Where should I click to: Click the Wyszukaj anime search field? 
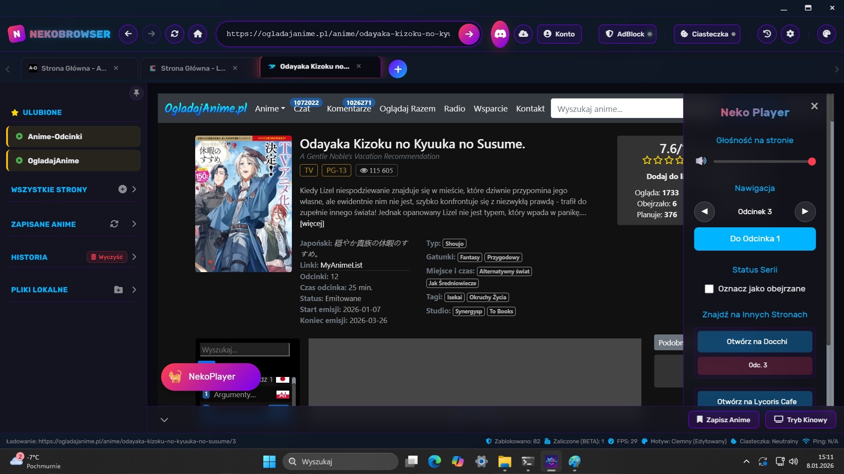coord(615,108)
